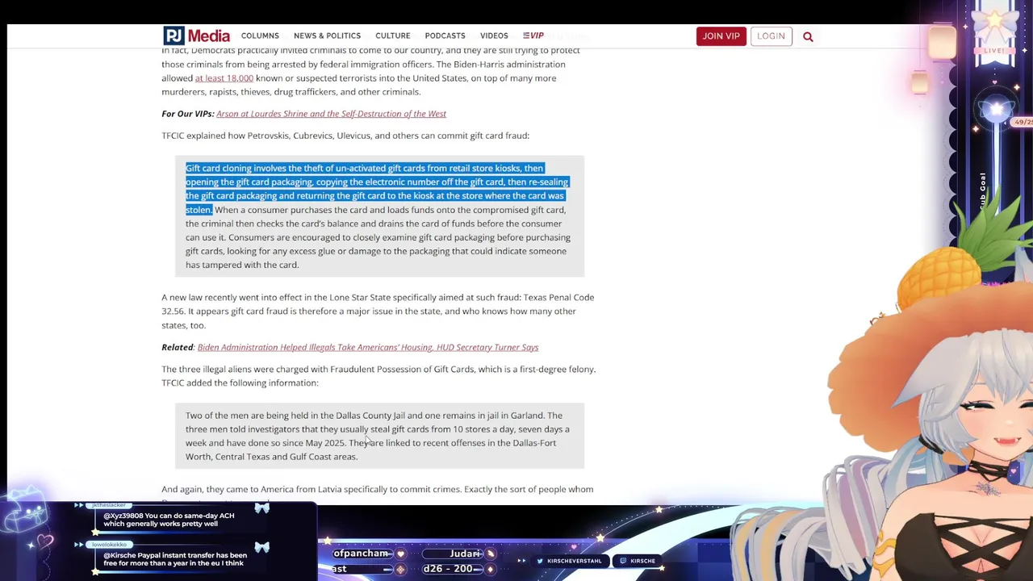Click the chat message about Paypal instant transfer
This screenshot has width=1033, height=581.
click(175, 559)
